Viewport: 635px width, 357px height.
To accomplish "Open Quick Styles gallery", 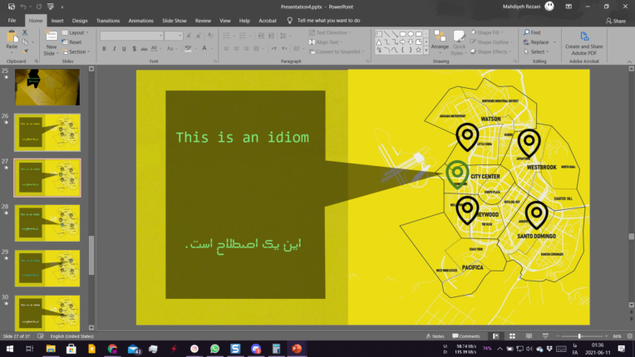I will pyautogui.click(x=459, y=42).
